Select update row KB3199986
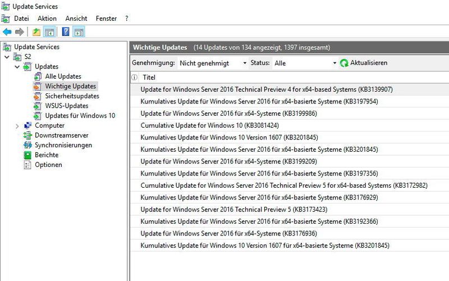The height and width of the screenshot is (281, 449). [290, 114]
